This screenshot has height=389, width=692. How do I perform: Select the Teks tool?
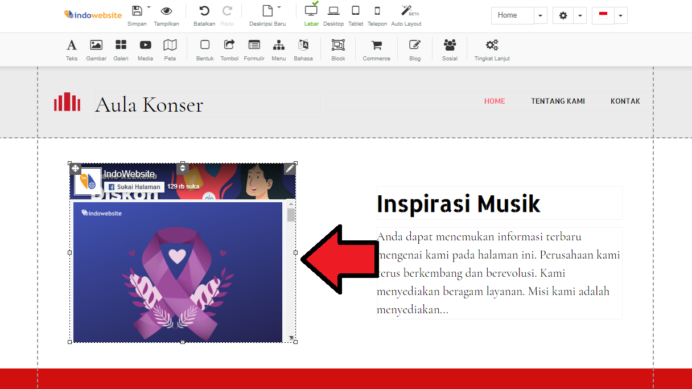72,49
